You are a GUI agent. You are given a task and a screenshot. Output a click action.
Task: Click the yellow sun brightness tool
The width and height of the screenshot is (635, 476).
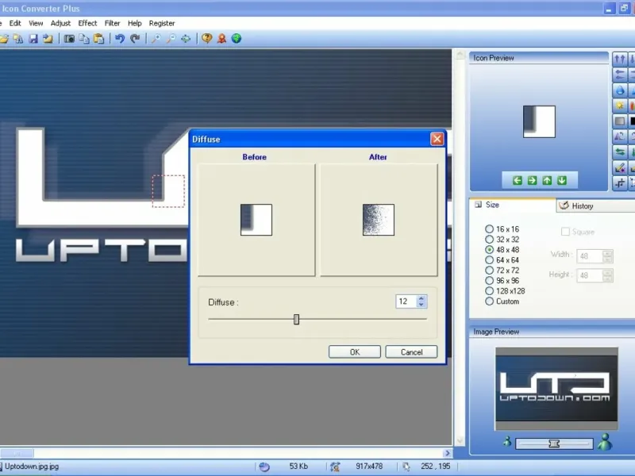tap(620, 106)
